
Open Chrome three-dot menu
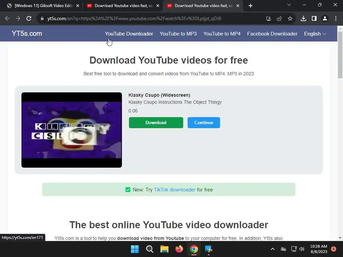[x=336, y=19]
